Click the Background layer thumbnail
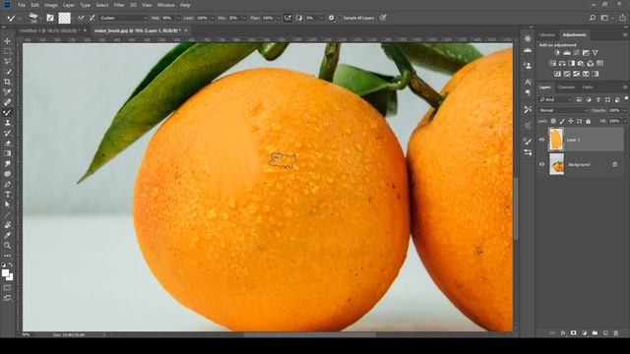This screenshot has width=630, height=354. [556, 164]
